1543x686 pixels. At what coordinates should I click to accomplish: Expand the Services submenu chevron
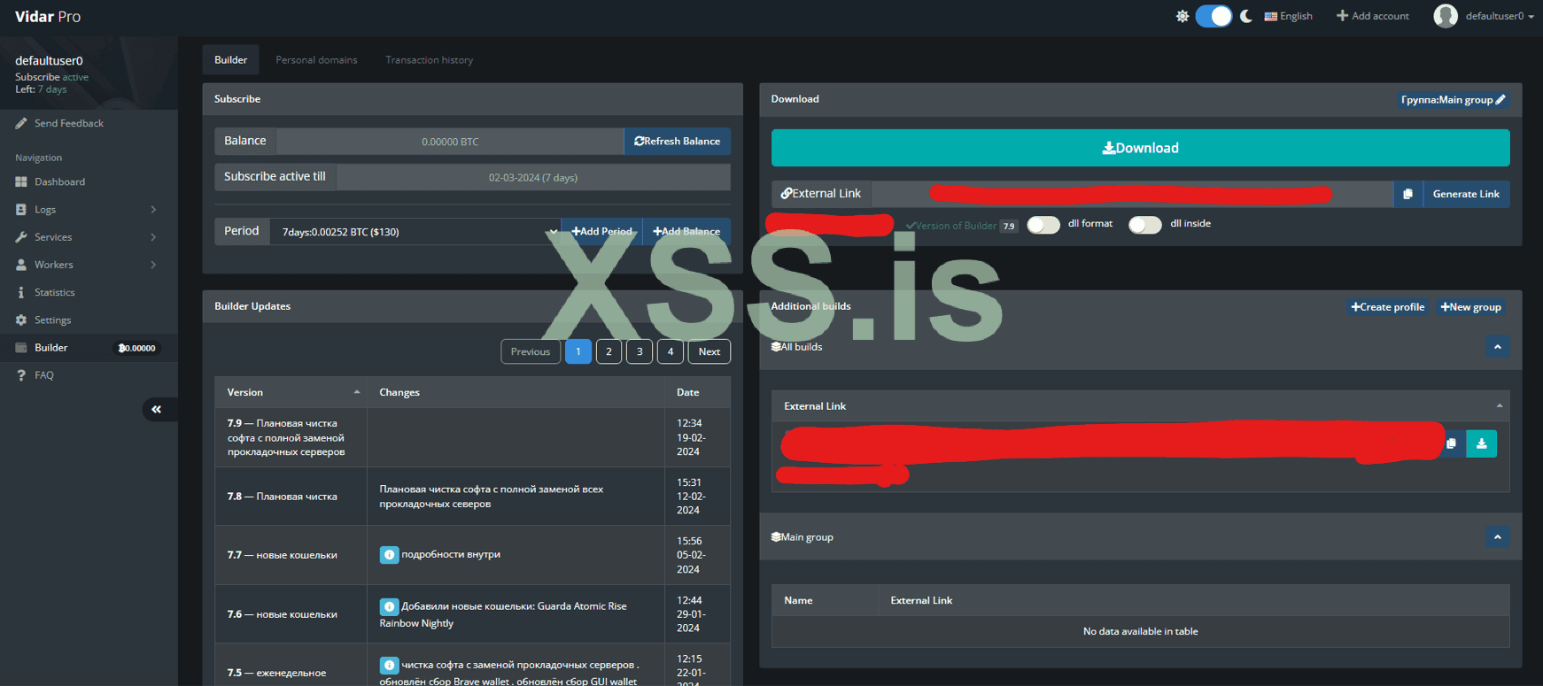pos(153,237)
